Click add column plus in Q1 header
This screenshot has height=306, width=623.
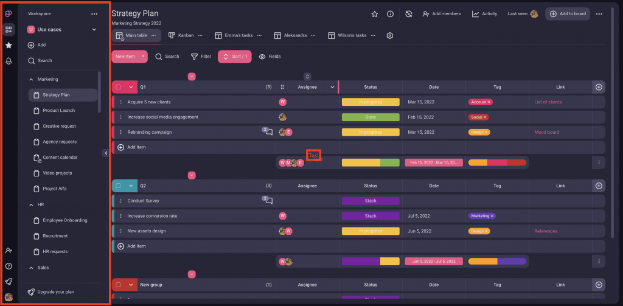(x=599, y=87)
